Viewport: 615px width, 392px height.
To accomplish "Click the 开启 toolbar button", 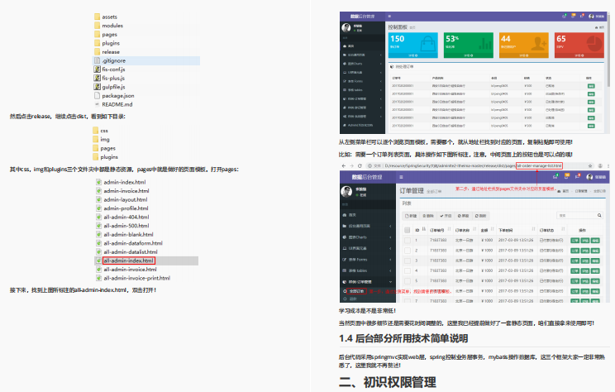I will click(446, 216).
